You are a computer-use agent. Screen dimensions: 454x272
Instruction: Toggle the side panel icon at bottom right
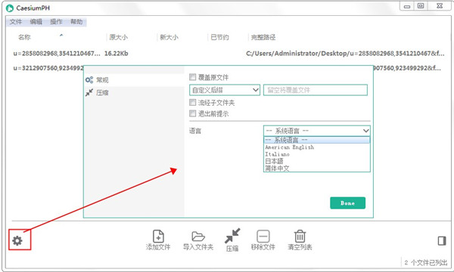click(442, 241)
